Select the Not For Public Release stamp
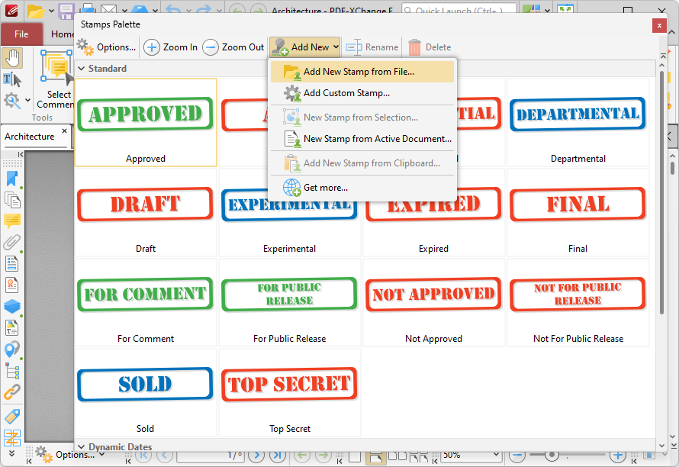This screenshot has width=679, height=467. coord(578,303)
